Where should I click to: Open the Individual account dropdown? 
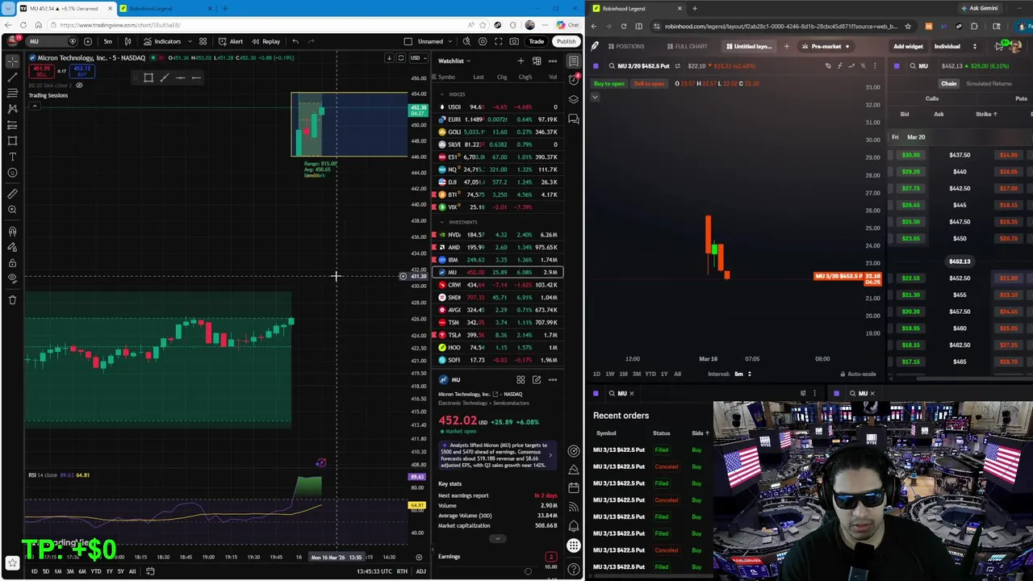click(x=955, y=47)
